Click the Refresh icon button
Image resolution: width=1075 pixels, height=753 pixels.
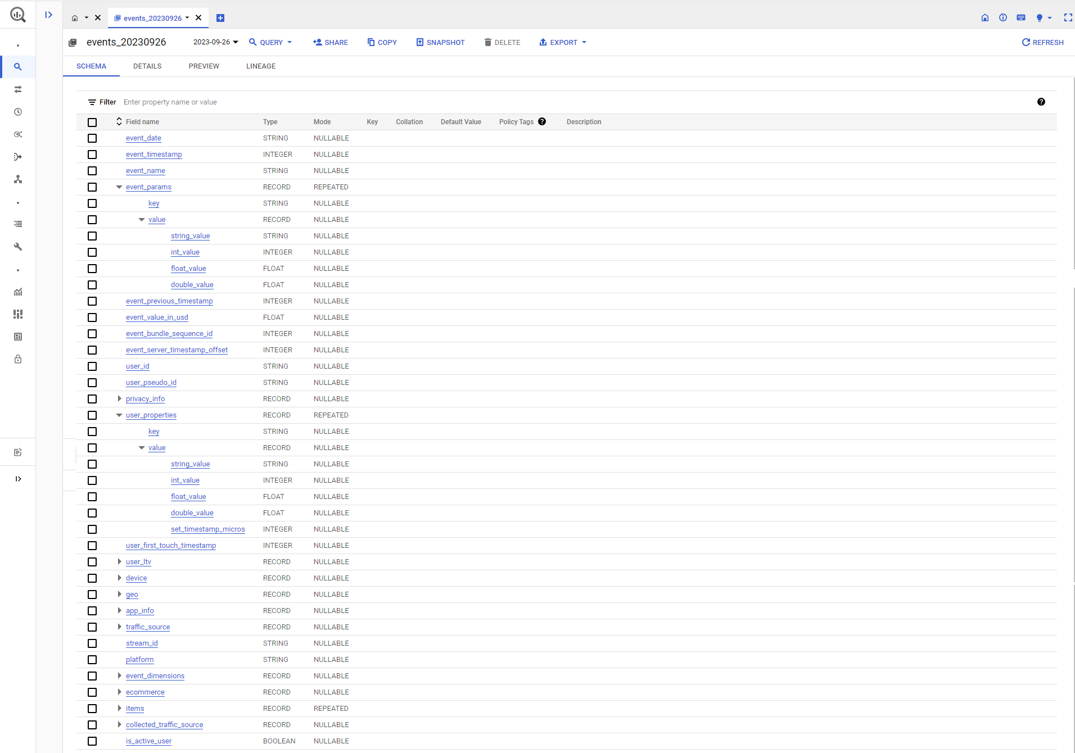1026,42
